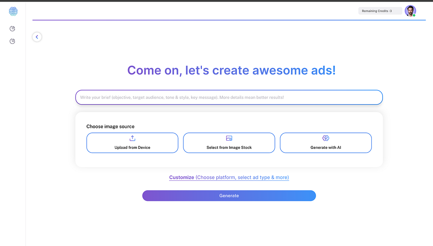Viewport: 433px width, 246px height.
Task: Choose the Select from Image Stock option
Action: point(229,143)
